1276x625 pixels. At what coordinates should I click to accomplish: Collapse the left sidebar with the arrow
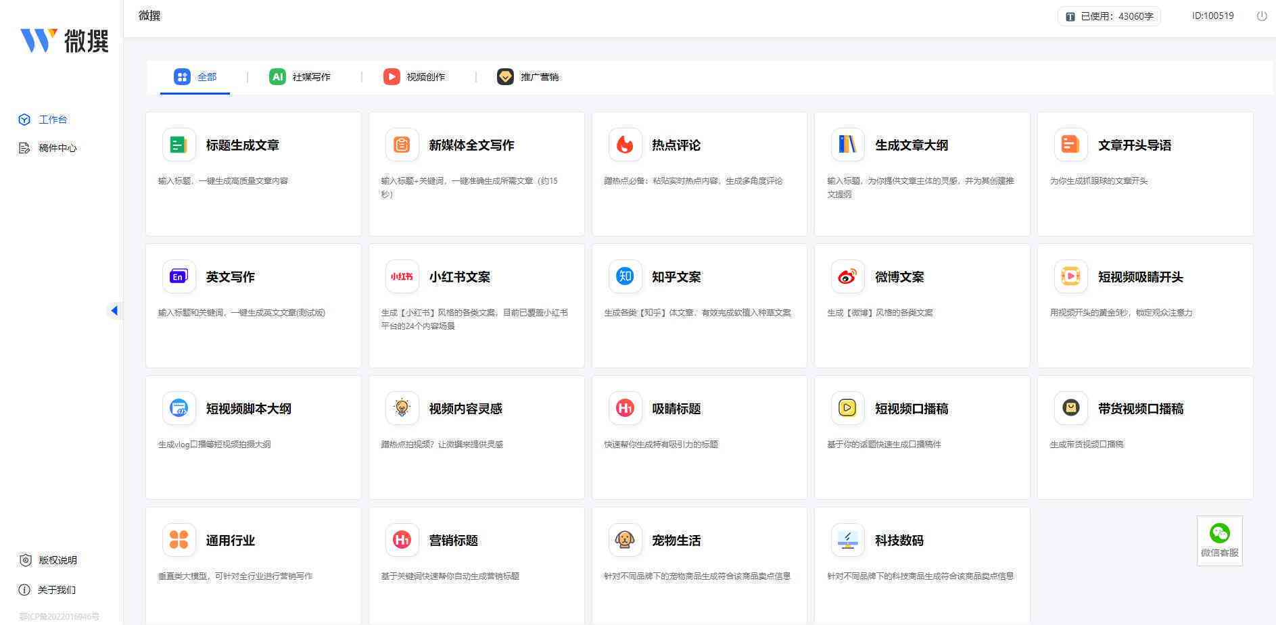click(x=115, y=311)
